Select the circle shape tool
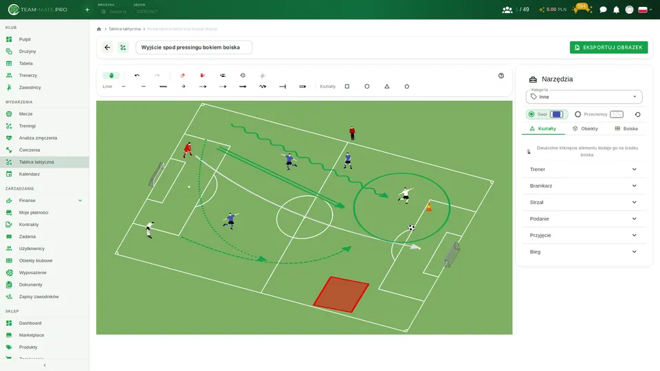Screen dimensions: 660x371 click(x=367, y=87)
